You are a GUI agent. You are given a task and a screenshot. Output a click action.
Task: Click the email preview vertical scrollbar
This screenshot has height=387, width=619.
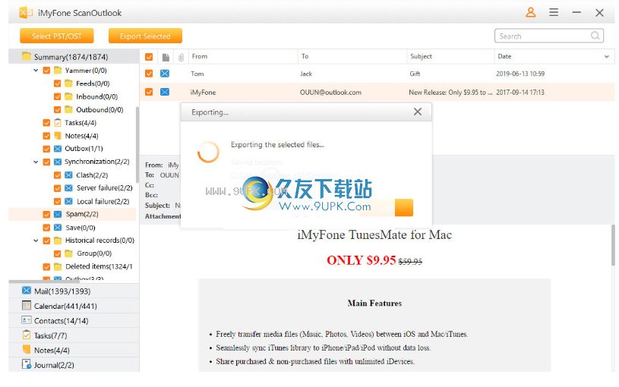click(x=613, y=244)
